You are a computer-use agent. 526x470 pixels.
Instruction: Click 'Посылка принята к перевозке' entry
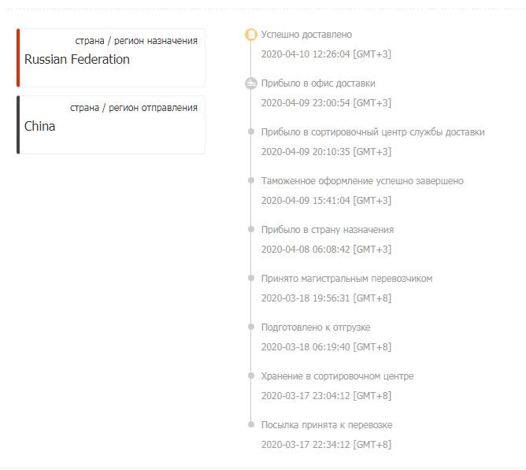[x=326, y=425]
